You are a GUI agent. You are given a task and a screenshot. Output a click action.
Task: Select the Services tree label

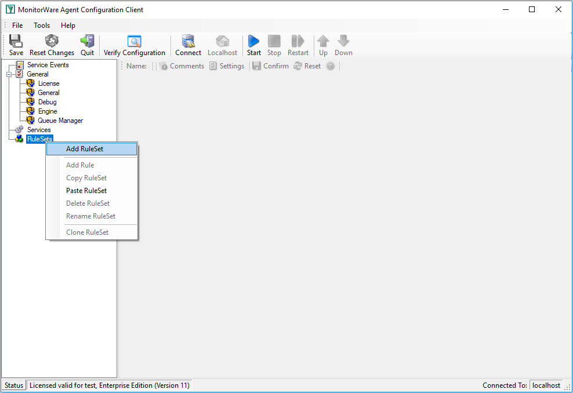coord(39,130)
